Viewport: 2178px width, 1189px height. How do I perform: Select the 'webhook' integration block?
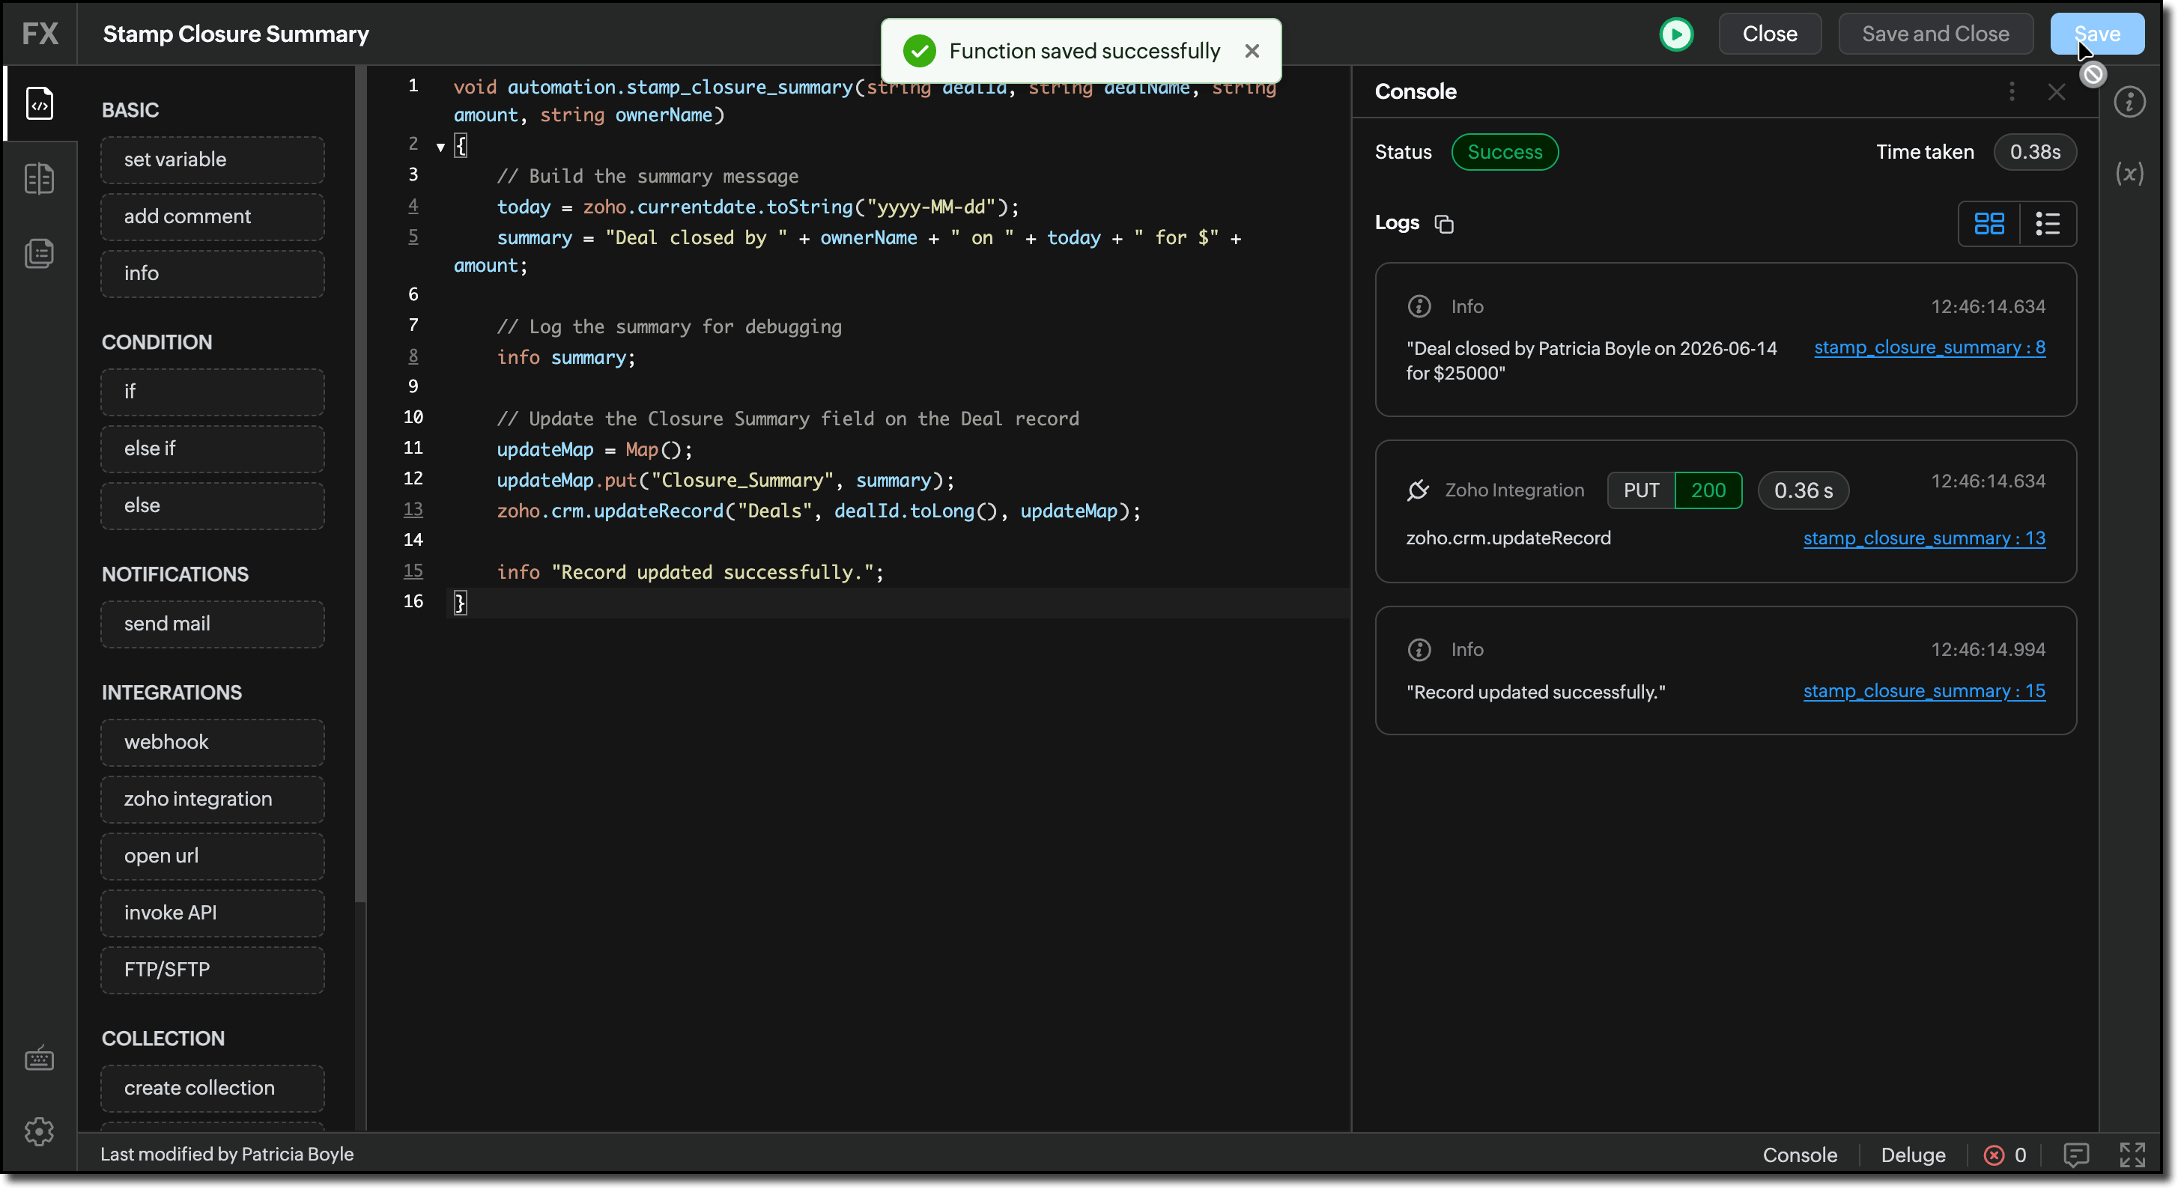[x=212, y=742]
